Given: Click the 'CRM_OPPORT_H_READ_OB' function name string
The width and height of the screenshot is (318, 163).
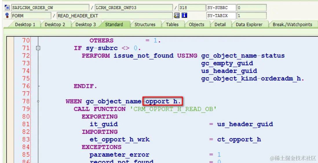Looking at the screenshot, I should click(x=173, y=109).
